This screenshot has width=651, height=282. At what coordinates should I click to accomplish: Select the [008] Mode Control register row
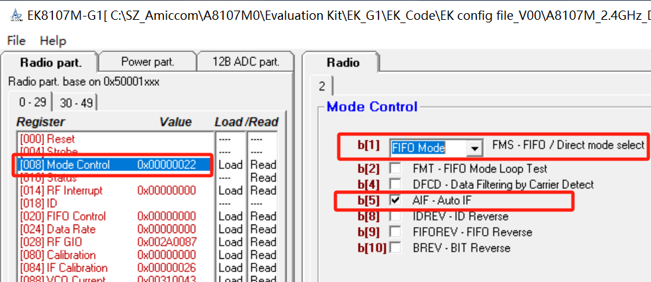coord(115,165)
